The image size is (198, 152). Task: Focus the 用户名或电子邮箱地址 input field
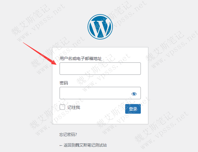[x=100, y=68]
